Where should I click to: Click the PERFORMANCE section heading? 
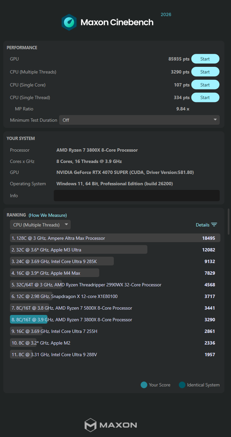22,48
